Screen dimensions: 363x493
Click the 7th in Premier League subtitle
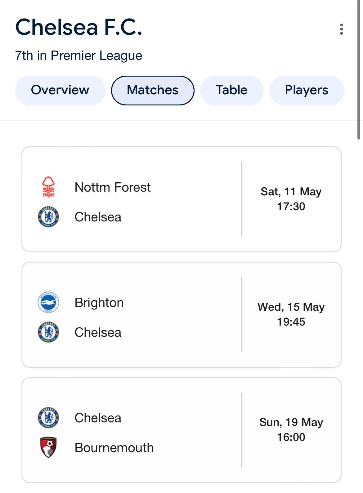[78, 56]
